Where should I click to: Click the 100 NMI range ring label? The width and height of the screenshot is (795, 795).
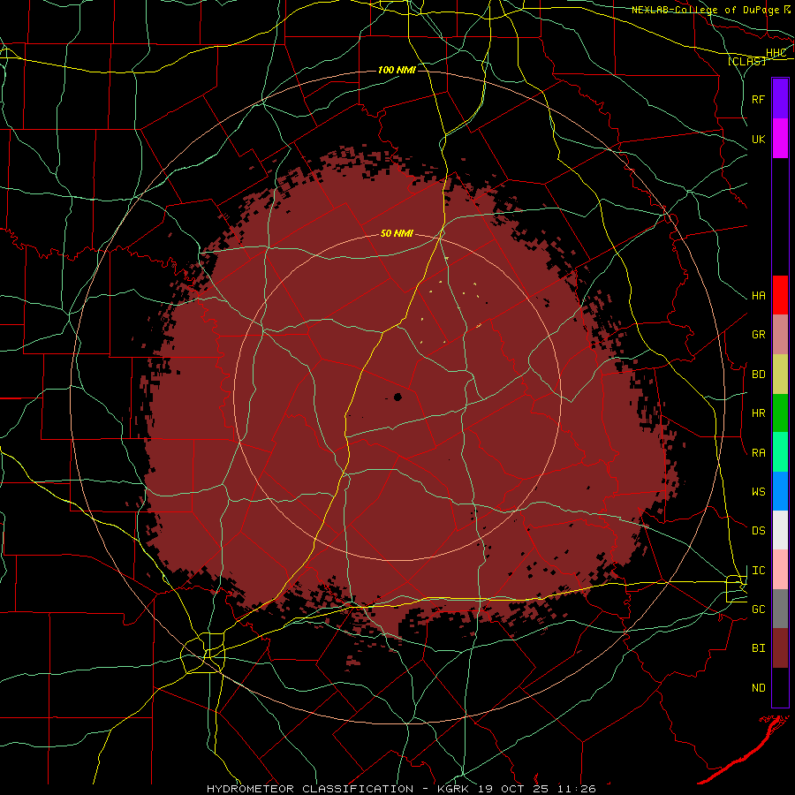(x=397, y=70)
